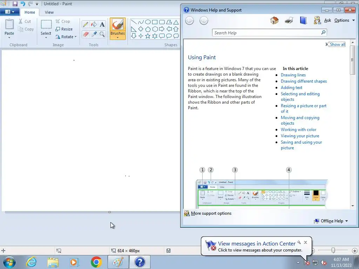The width and height of the screenshot is (359, 269).
Task: Select the Text tool
Action: (x=102, y=24)
